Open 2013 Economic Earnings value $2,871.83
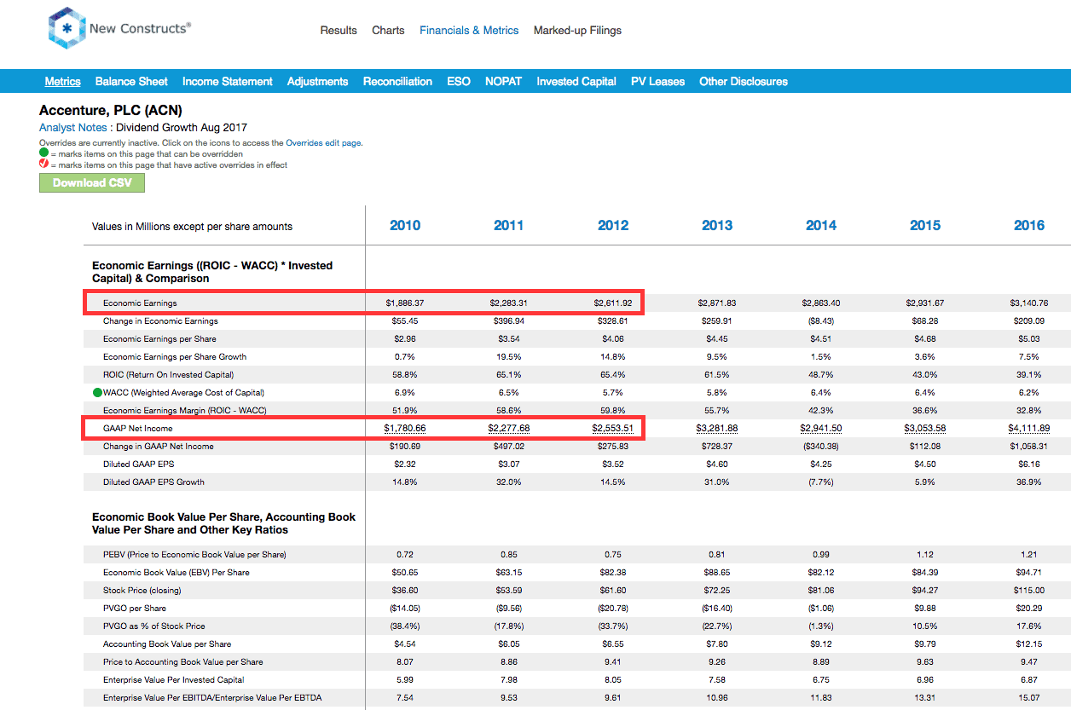Image resolution: width=1071 pixels, height=710 pixels. (717, 303)
